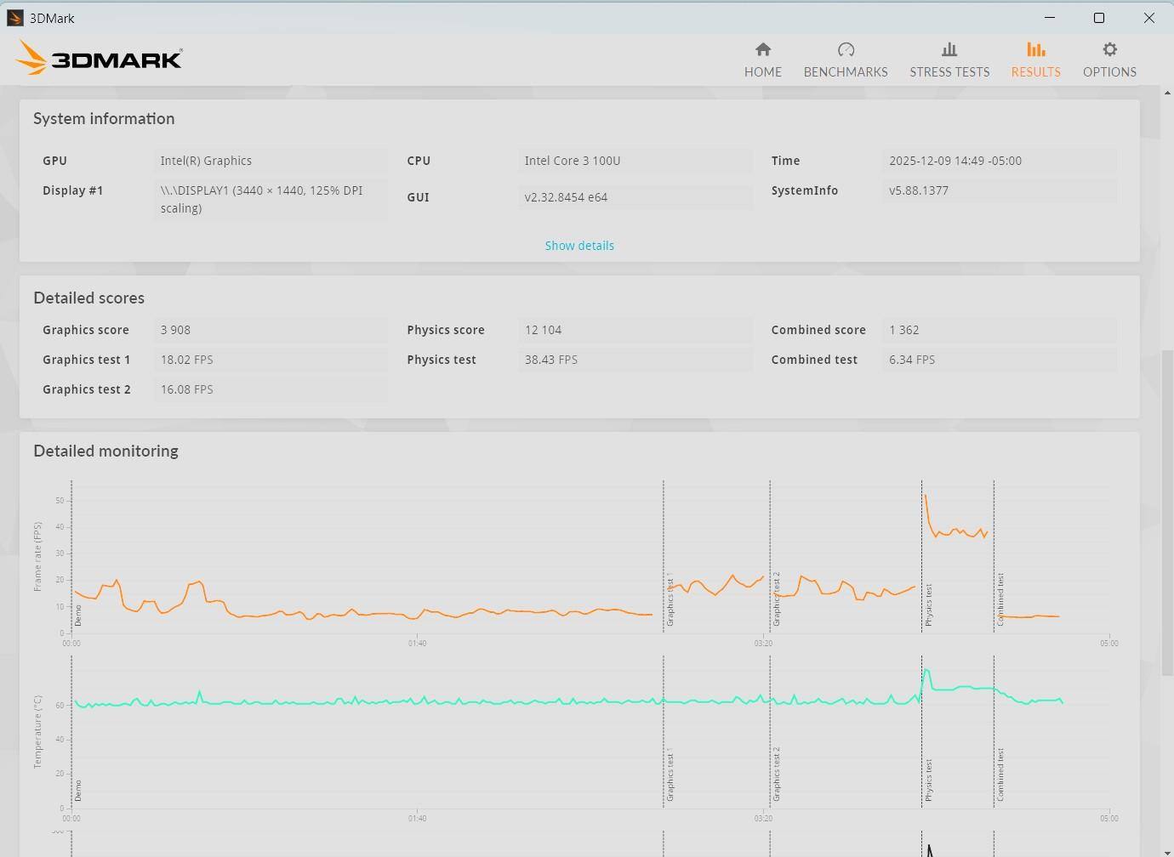Select the HOME tab label

[x=762, y=72]
